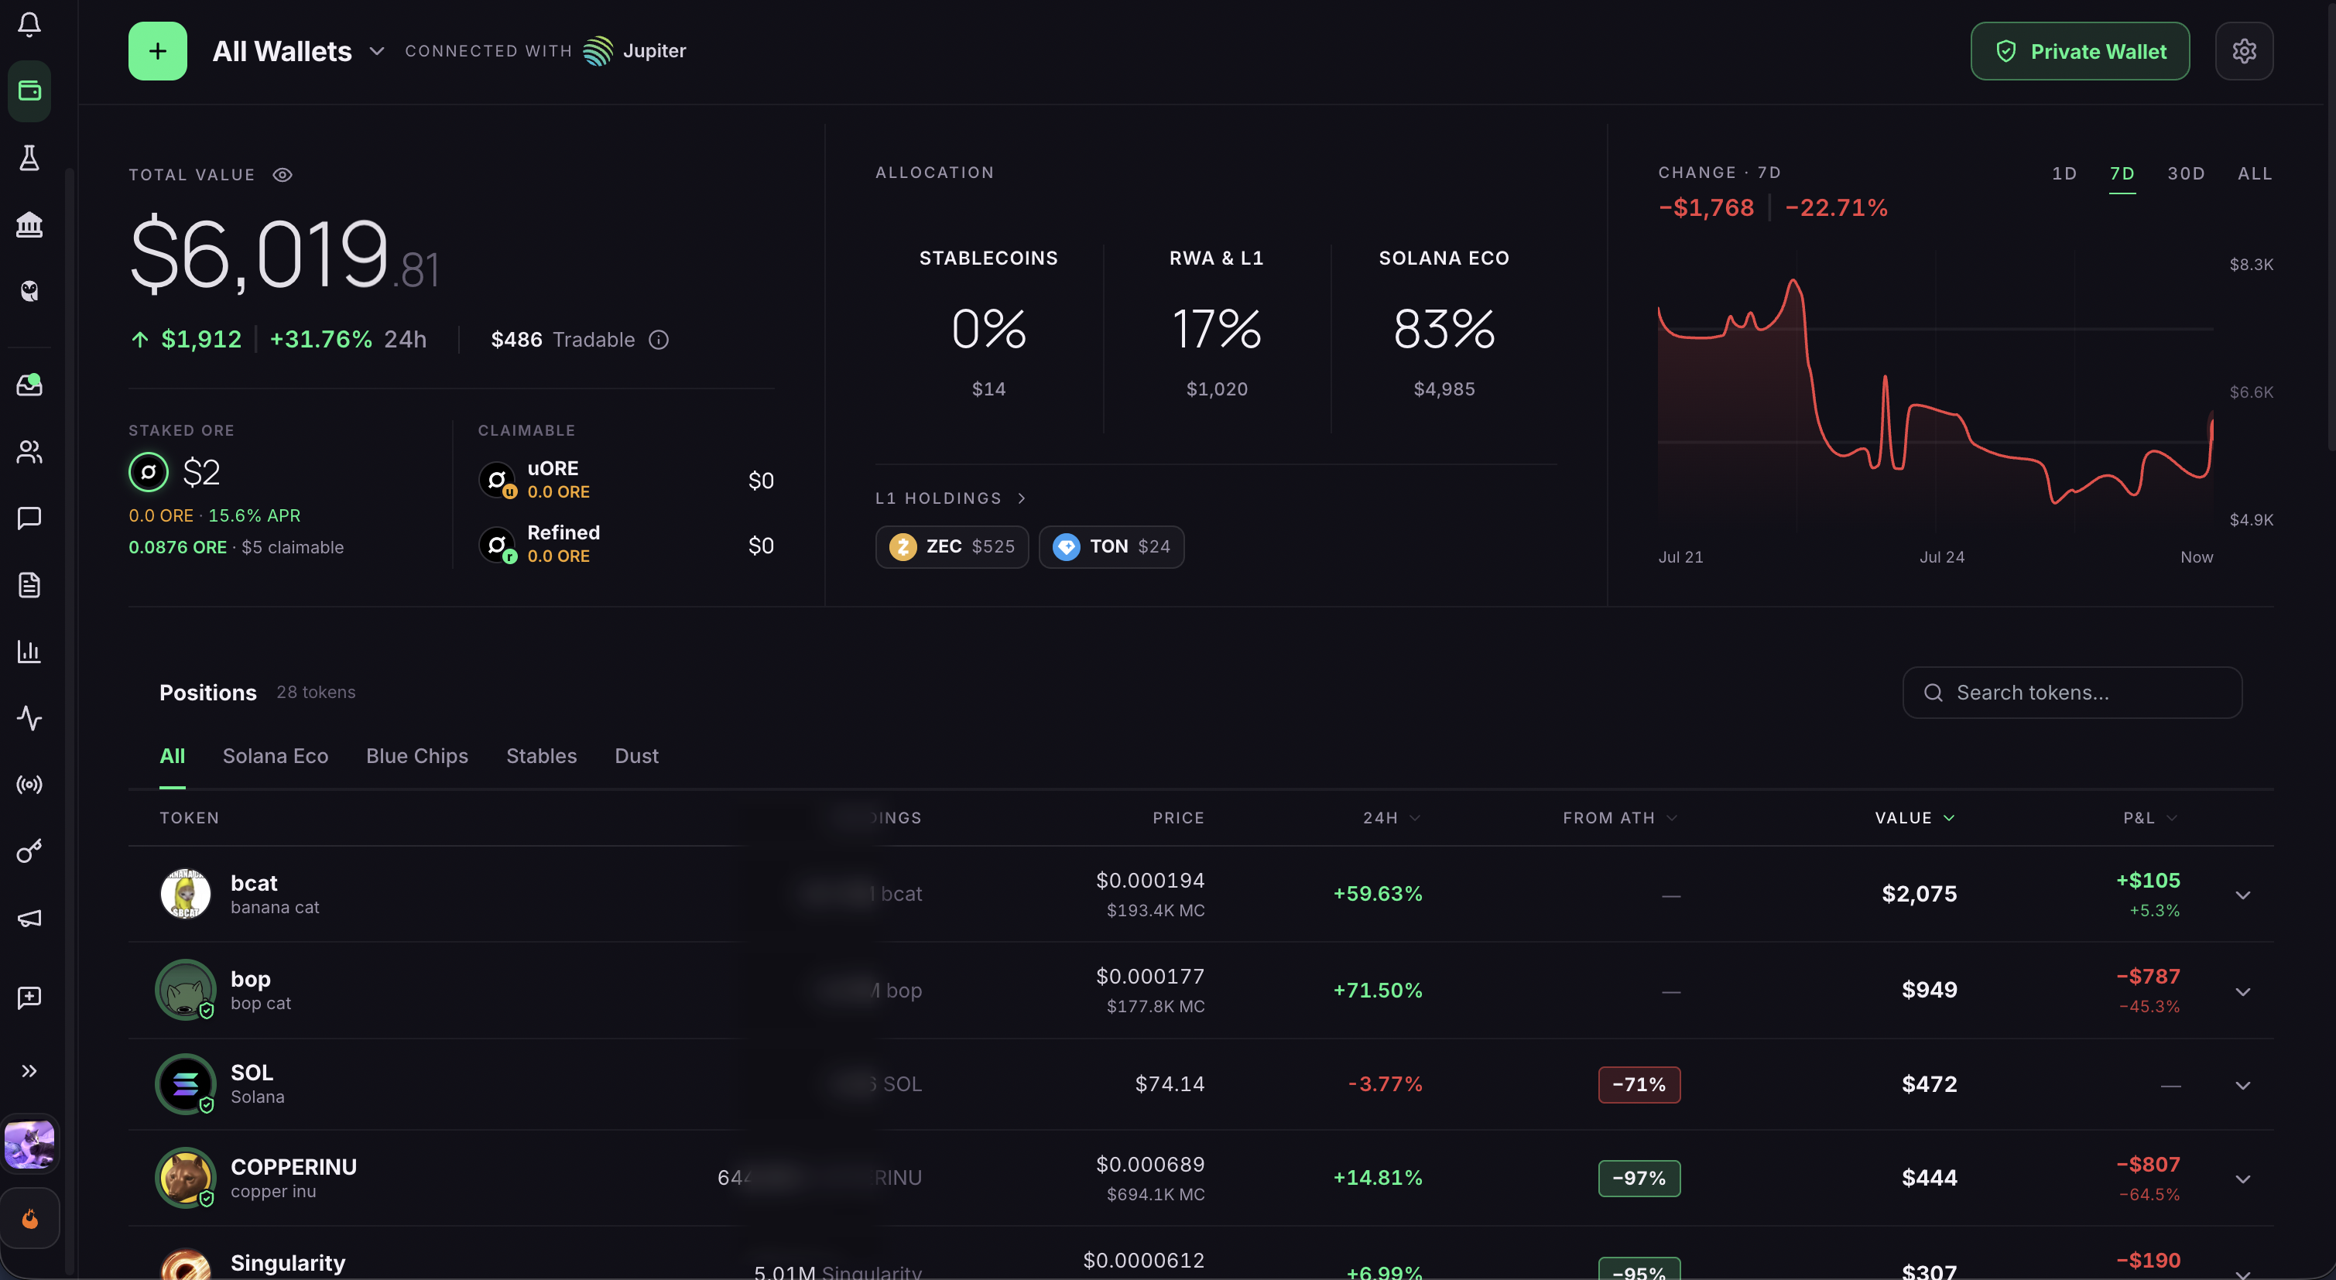Switch to the Blue Chips tab

tap(417, 756)
